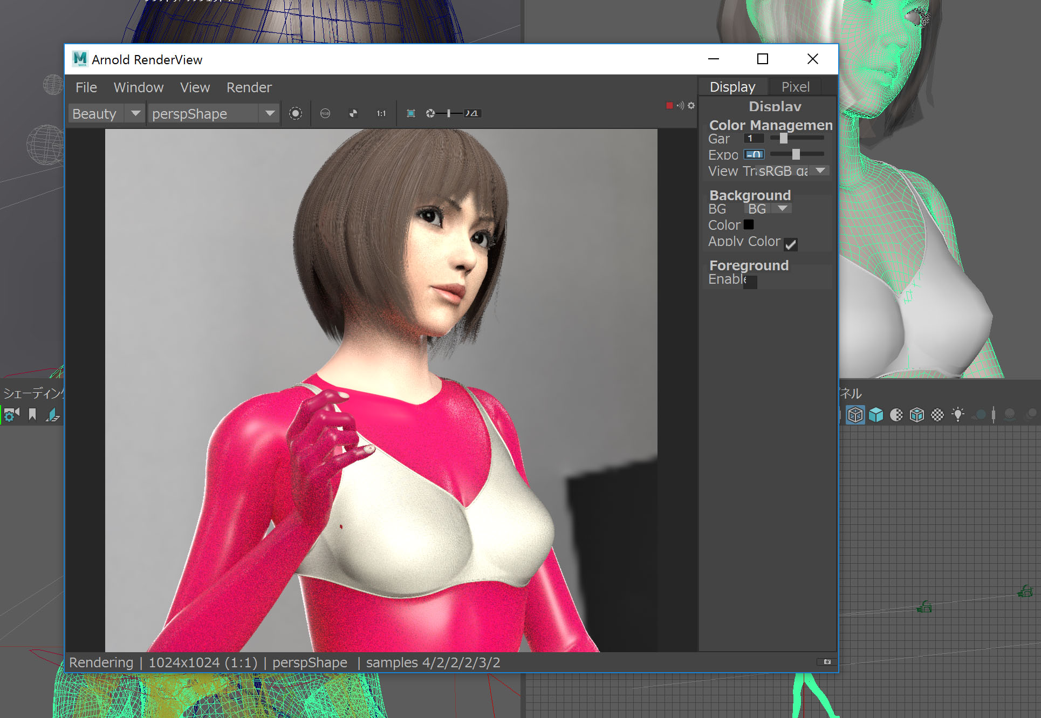Screen dimensions: 1041x718
Task: Open camera attributes in left viewport panel
Action: (12, 414)
